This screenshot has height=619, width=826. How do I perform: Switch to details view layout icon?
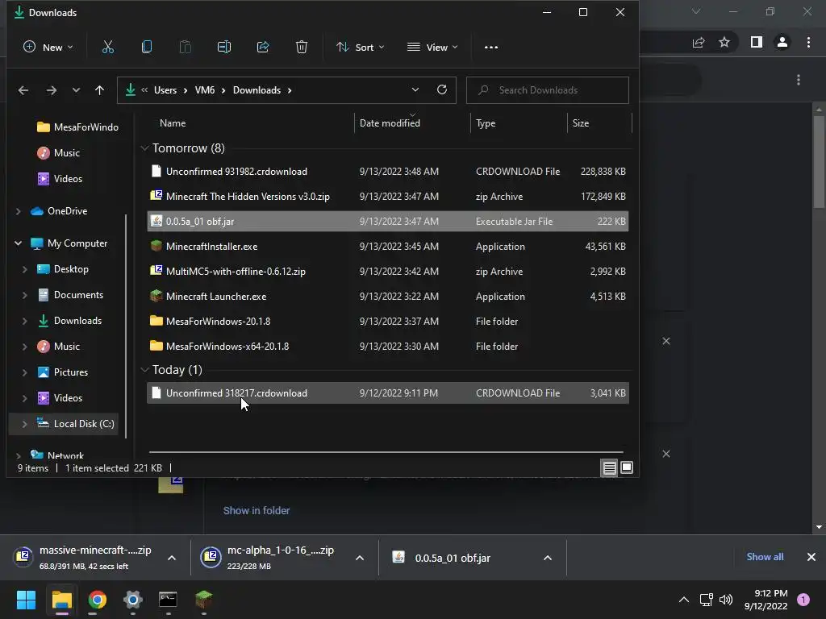click(x=610, y=467)
